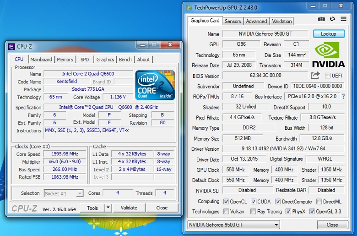Open the Socket #1 selection dropdown
Viewport: 357px width, 236px height.
[x=63, y=193]
